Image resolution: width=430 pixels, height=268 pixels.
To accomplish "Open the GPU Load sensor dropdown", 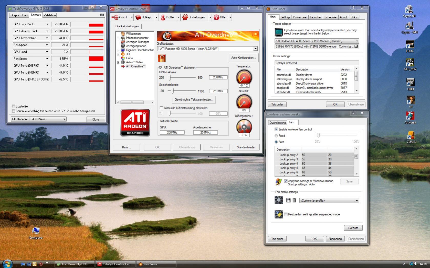I will (47, 52).
